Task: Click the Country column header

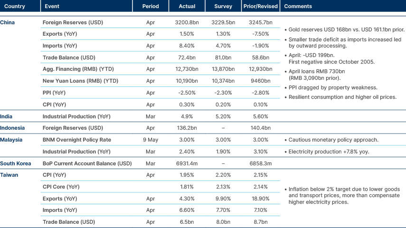Action: 15,7
